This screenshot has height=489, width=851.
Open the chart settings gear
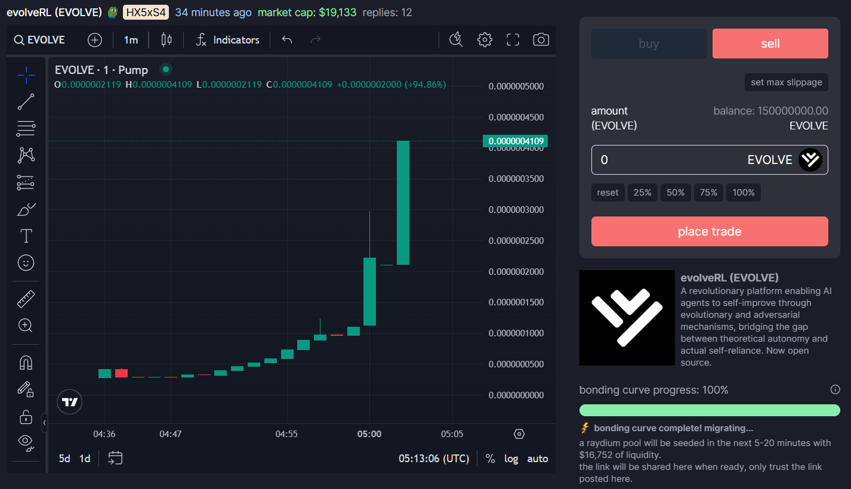pos(485,39)
